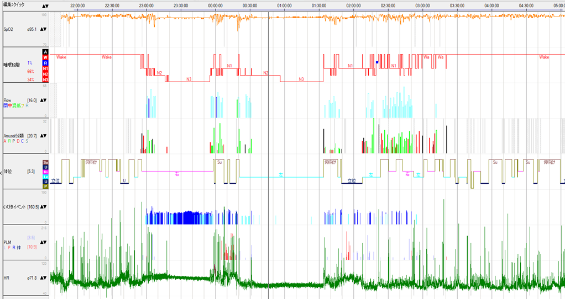Select the red W sleep stage box
The image size is (565, 299).
(x=45, y=57)
